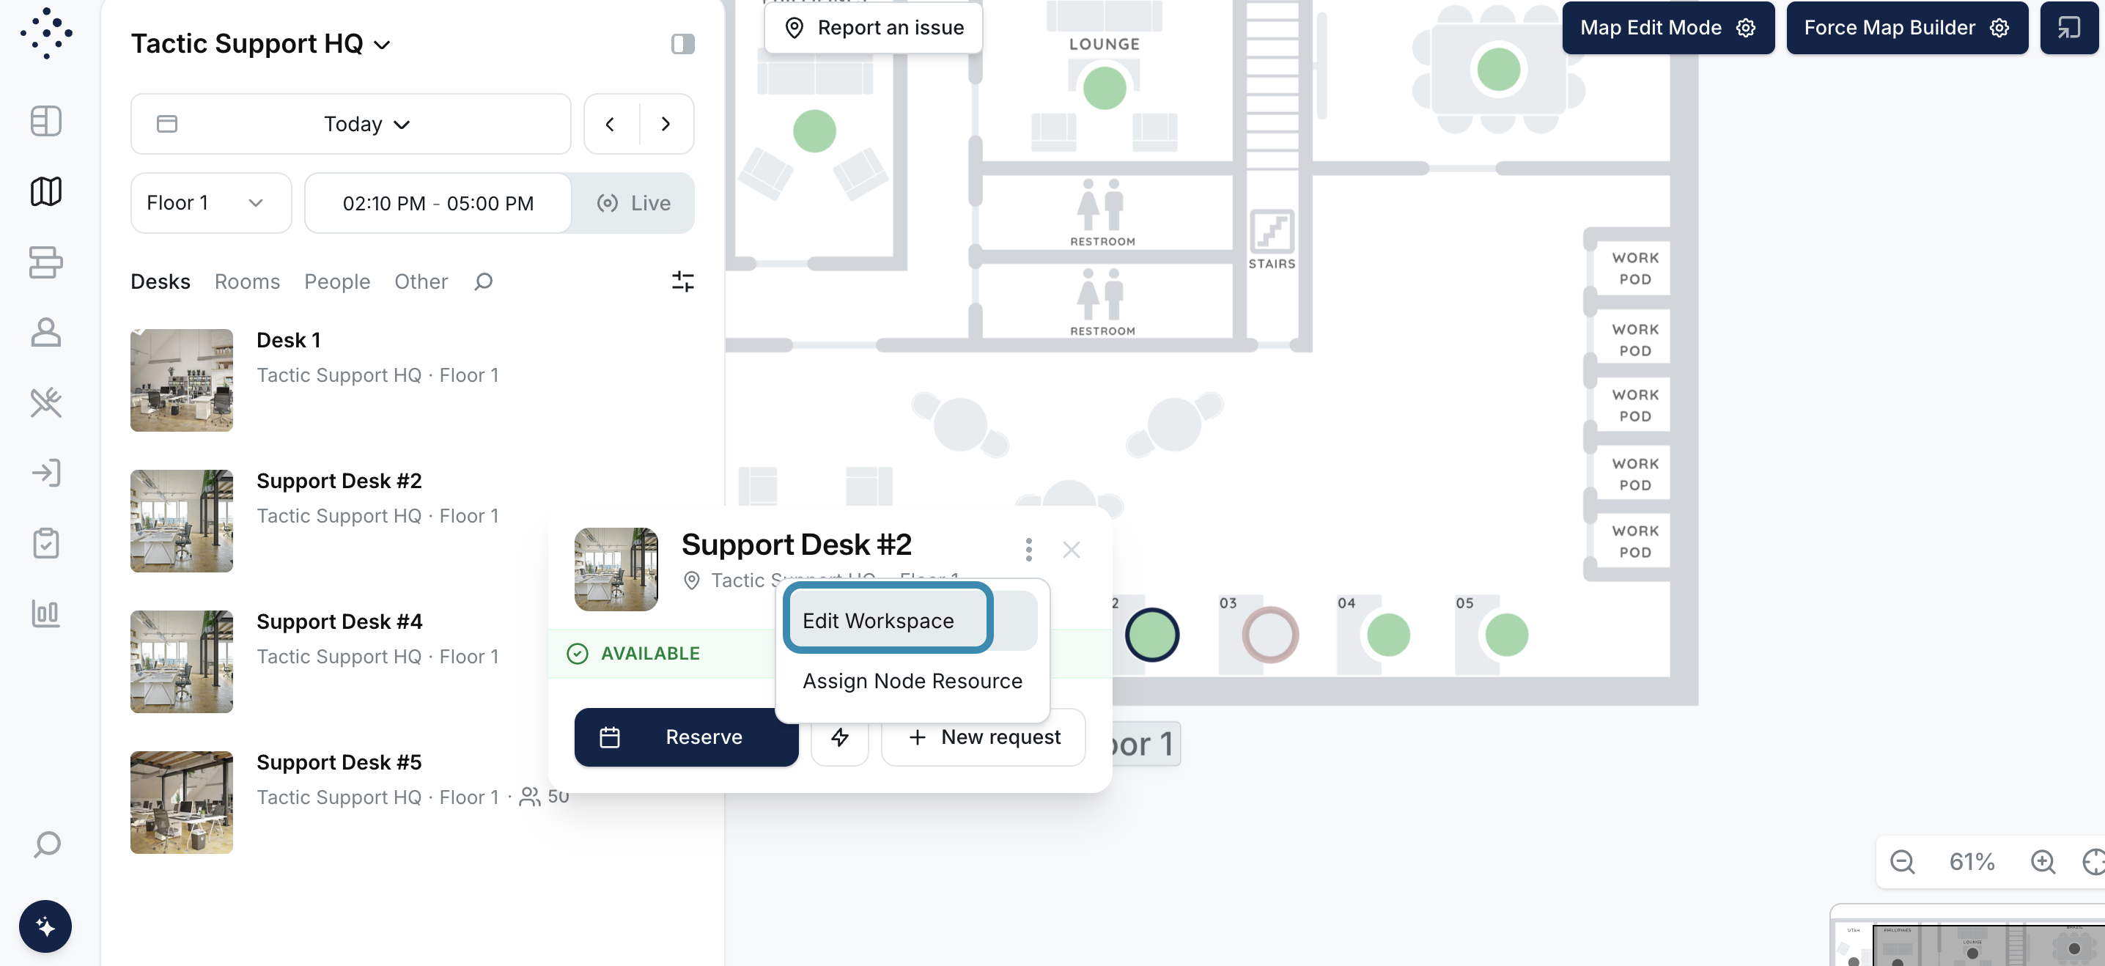
Task: Launch the AI assistant sparkle button
Action: (45, 926)
